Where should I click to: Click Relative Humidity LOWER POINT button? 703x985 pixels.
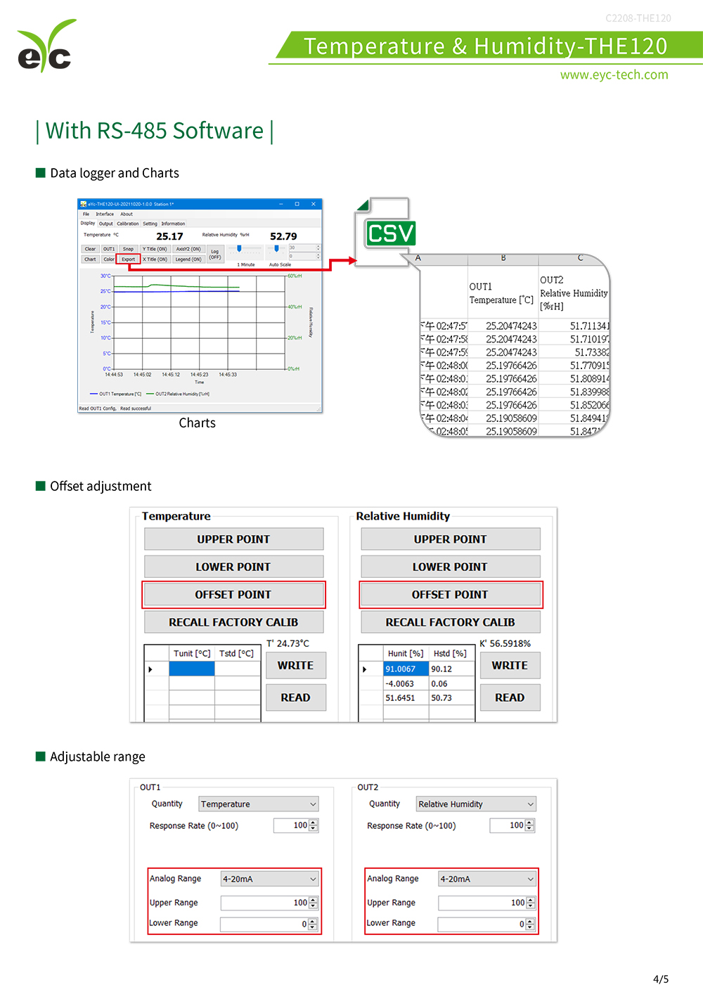tap(451, 567)
